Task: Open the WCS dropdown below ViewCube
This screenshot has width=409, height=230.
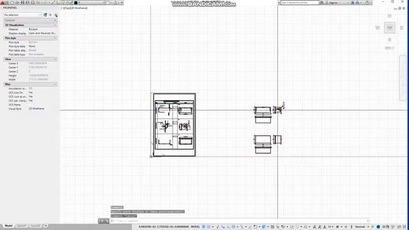Action: [x=389, y=48]
